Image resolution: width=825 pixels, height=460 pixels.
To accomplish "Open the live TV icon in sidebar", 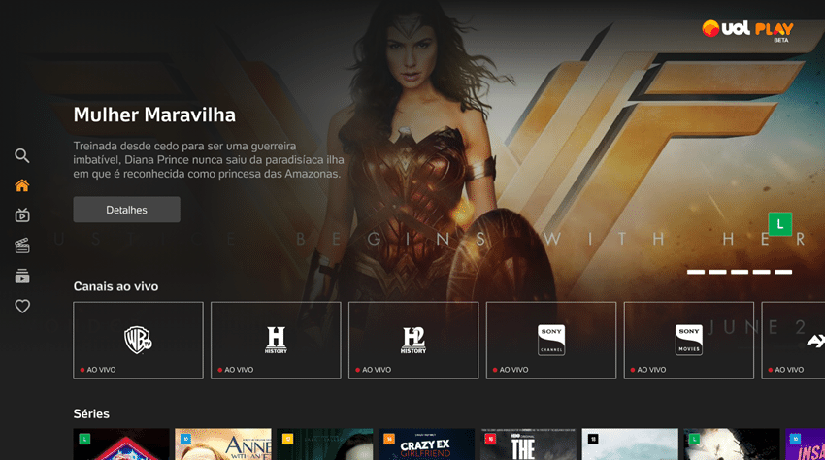I will pyautogui.click(x=22, y=215).
